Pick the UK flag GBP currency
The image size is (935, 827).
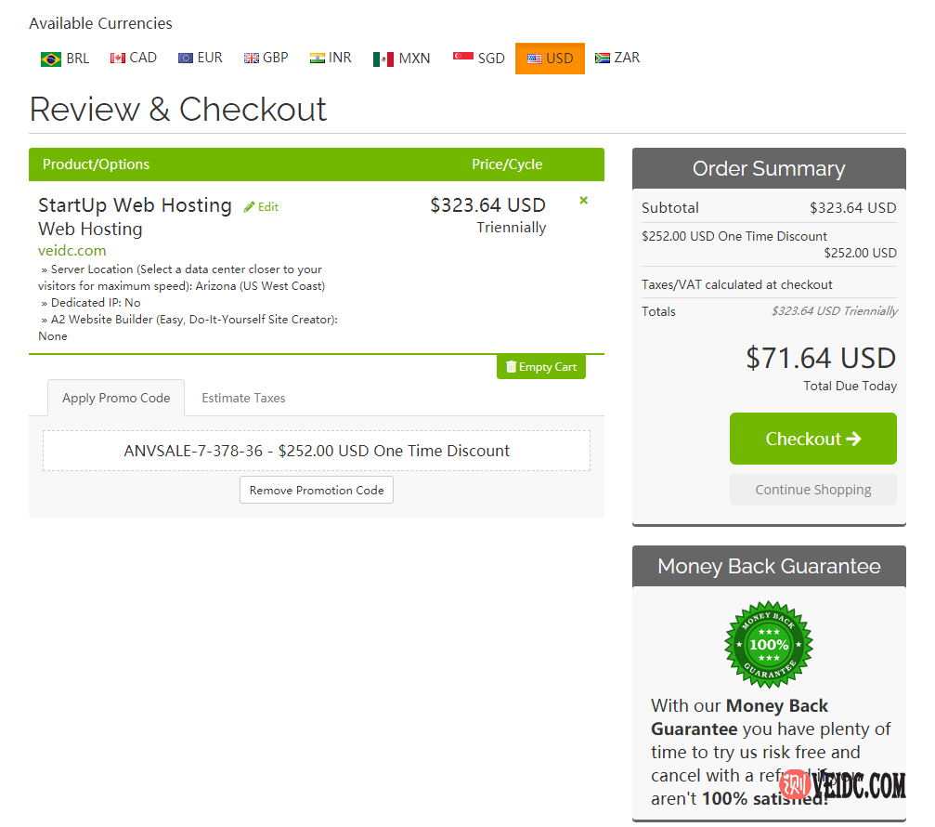point(266,58)
